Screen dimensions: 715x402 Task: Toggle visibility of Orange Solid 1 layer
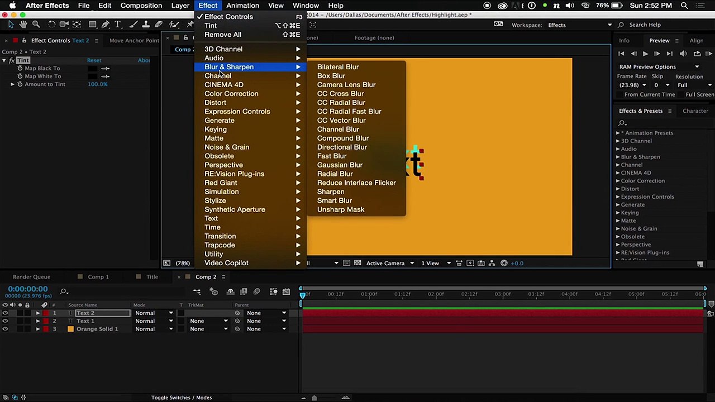click(5, 329)
